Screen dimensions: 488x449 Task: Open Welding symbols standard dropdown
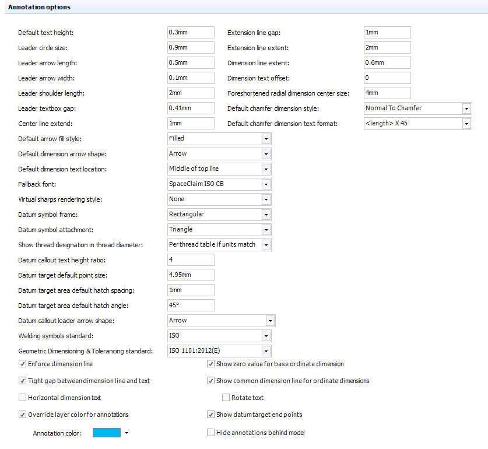pos(266,336)
